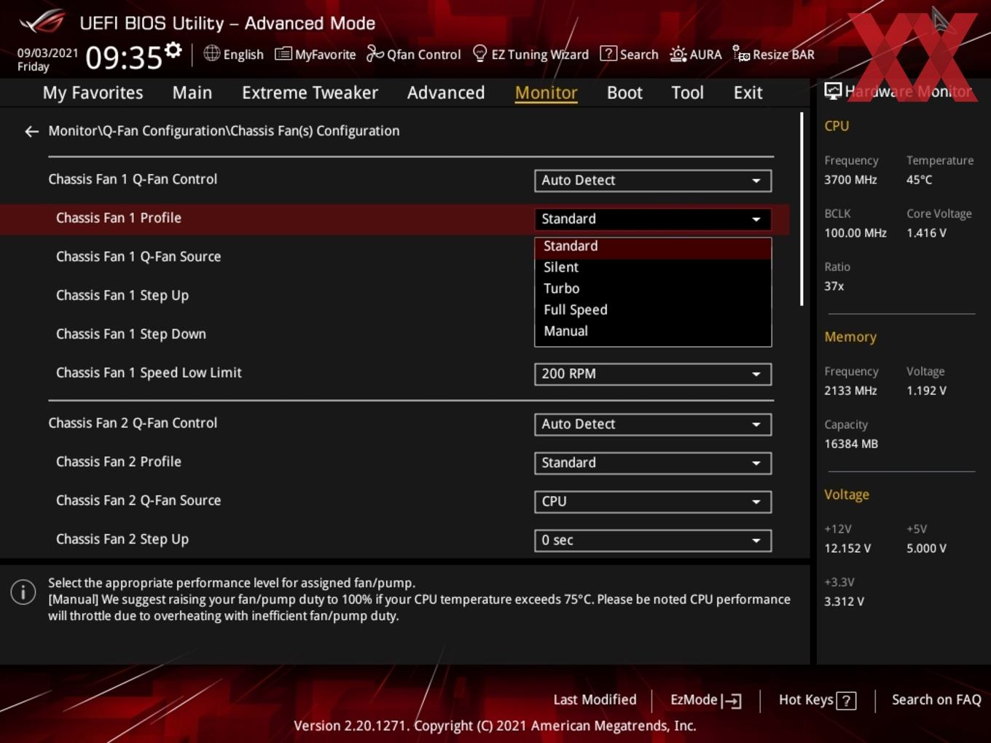Image resolution: width=991 pixels, height=743 pixels.
Task: Click the Search question mark icon
Action: (x=608, y=53)
